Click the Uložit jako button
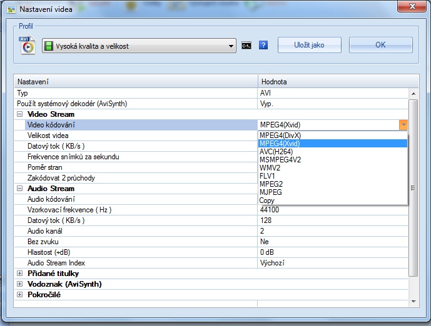 (x=310, y=45)
